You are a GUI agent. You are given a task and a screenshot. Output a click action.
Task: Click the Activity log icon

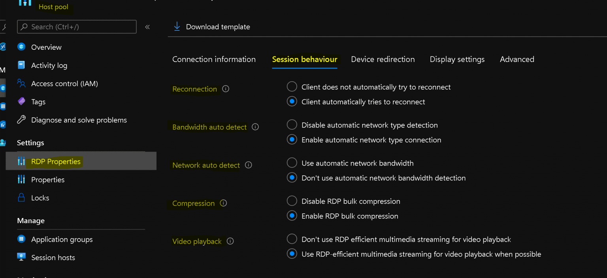(x=21, y=65)
